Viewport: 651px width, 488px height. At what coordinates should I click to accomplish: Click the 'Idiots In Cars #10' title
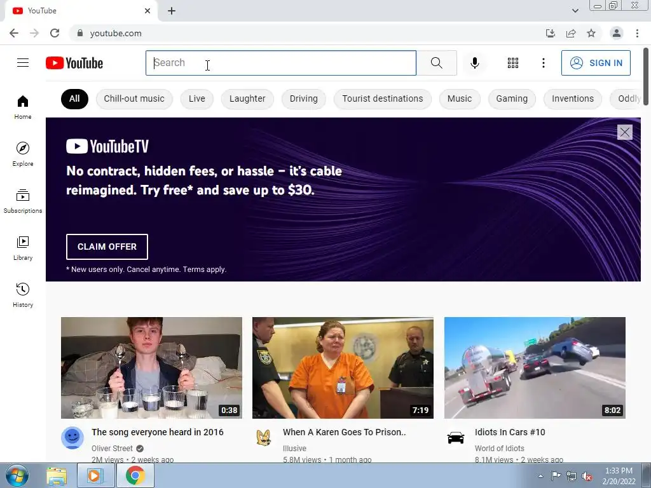click(x=510, y=432)
